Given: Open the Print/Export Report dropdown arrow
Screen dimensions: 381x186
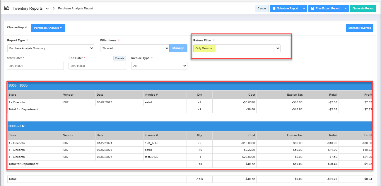Looking at the screenshot, I should point(346,9).
